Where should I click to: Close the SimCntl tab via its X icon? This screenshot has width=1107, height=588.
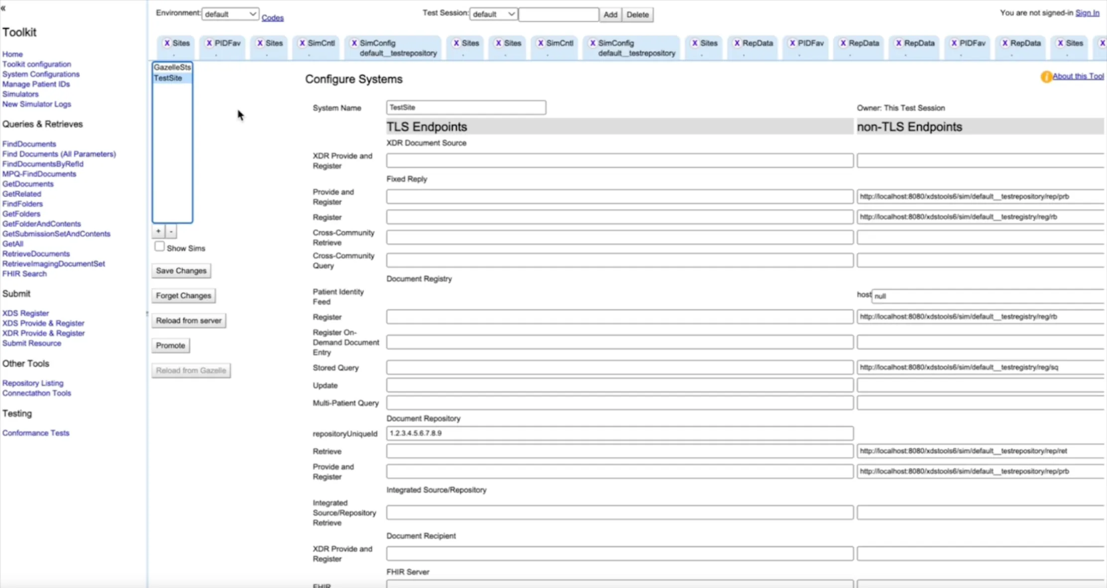(x=301, y=43)
